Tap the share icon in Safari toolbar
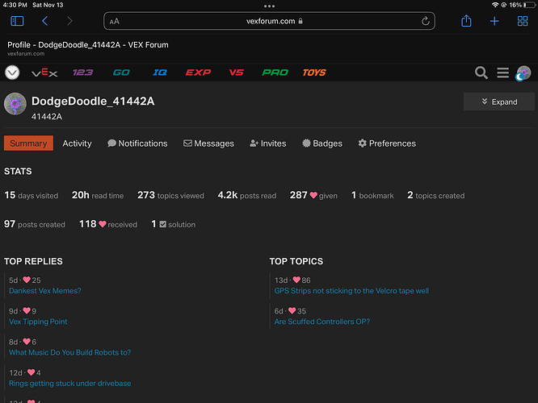 pos(466,21)
